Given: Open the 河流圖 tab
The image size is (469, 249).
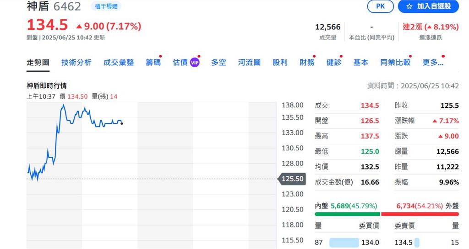Looking at the screenshot, I should click(249, 63).
